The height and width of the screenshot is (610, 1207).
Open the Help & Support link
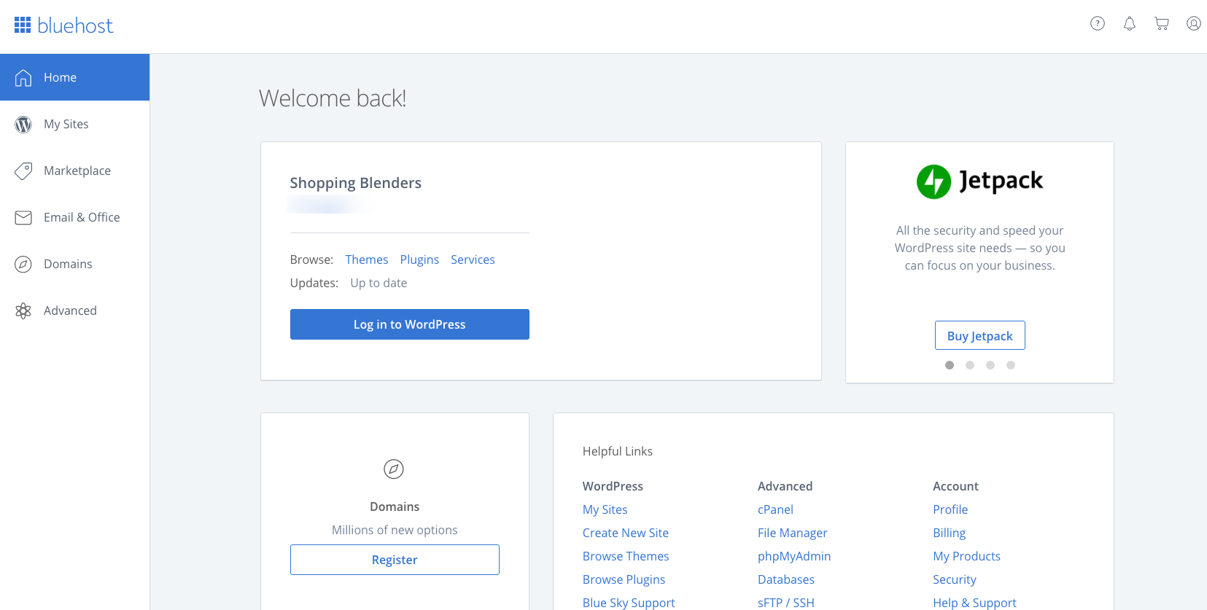pos(974,603)
